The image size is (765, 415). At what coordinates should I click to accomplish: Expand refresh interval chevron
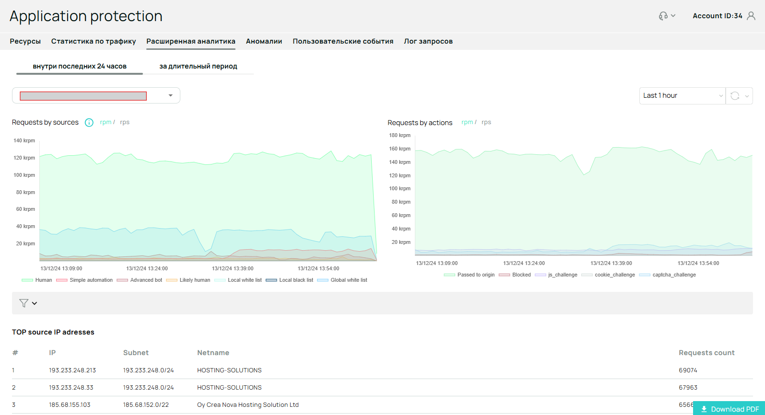(747, 96)
